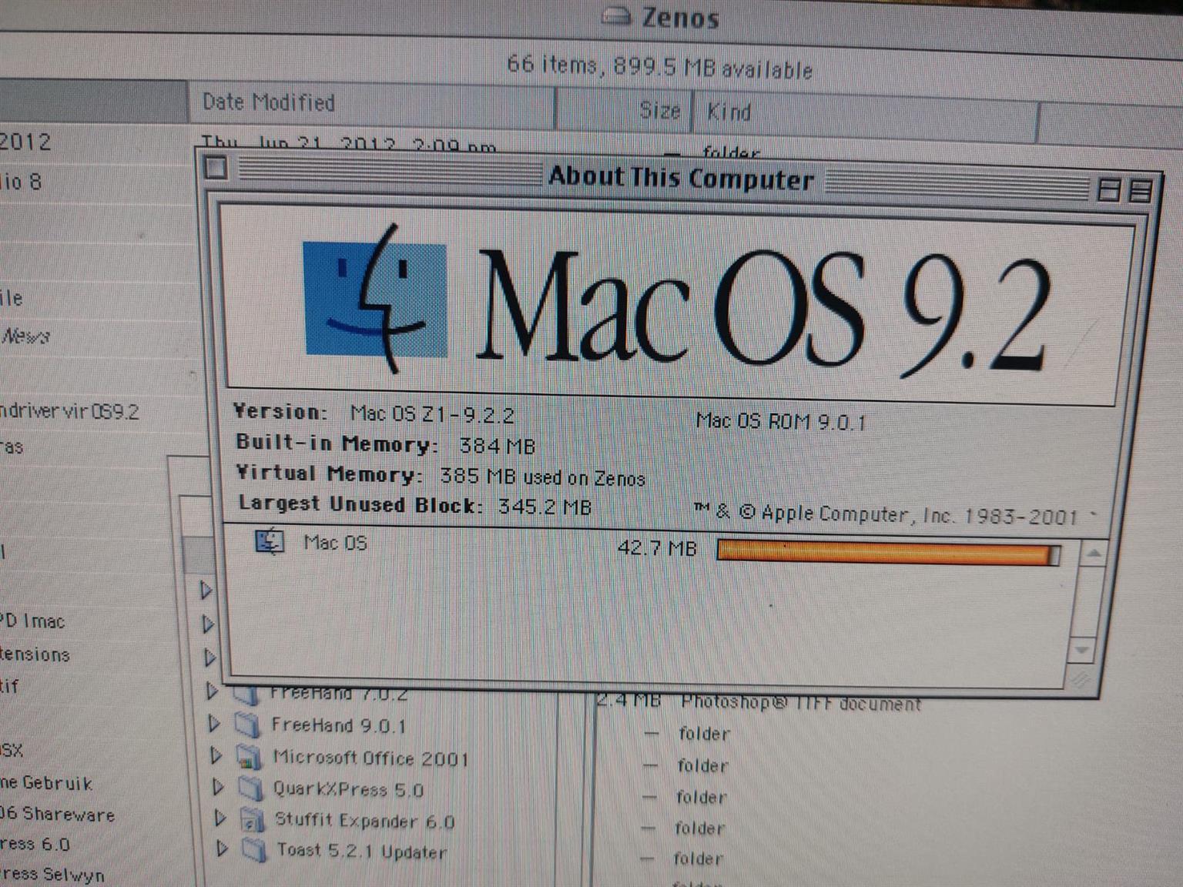
Task: Click the QuarkXPress 5.0 folder icon
Action: click(x=250, y=788)
